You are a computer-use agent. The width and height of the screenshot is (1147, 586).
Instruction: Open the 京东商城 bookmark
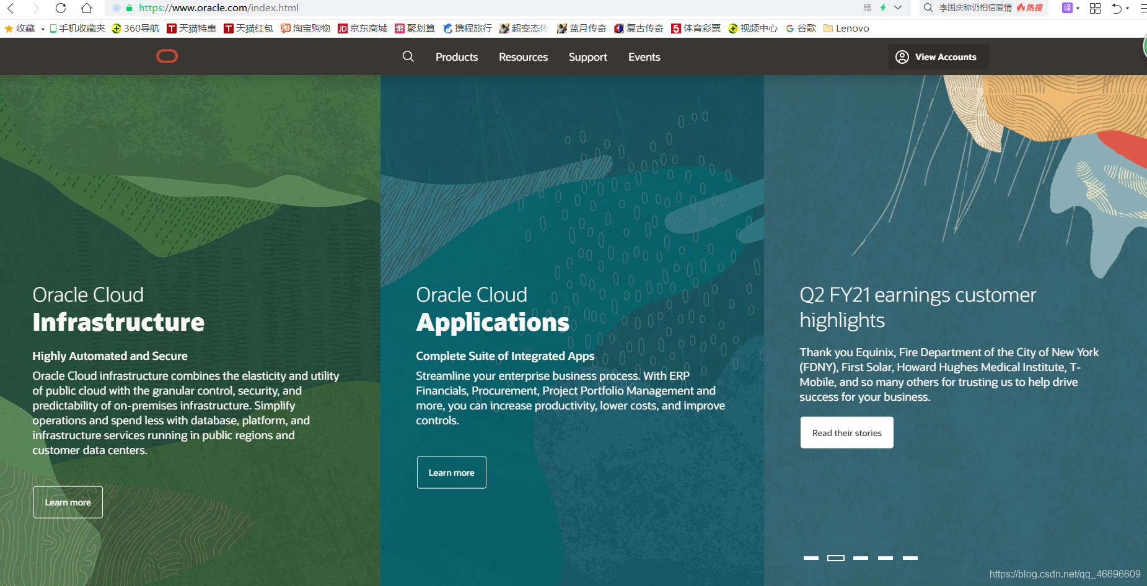(363, 28)
